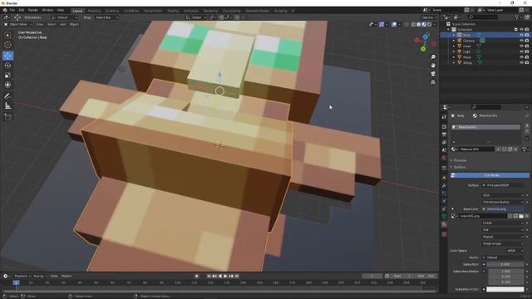The width and height of the screenshot is (532, 299).
Task: Toggle the camera view icon in viewport
Action: click(x=433, y=74)
